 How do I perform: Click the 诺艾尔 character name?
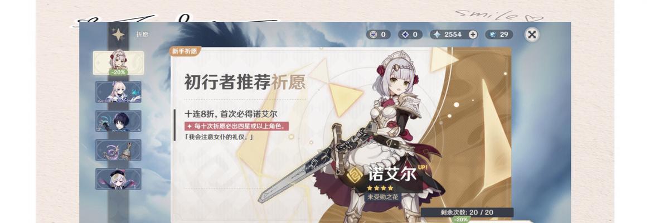[x=392, y=174]
